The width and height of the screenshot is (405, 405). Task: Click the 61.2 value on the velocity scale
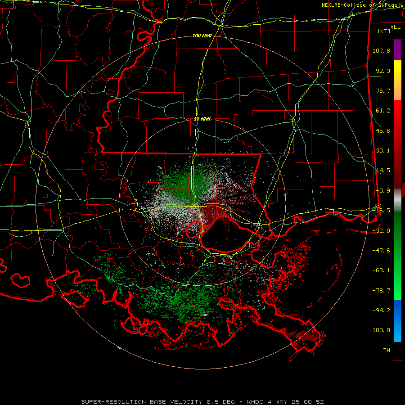coord(383,111)
